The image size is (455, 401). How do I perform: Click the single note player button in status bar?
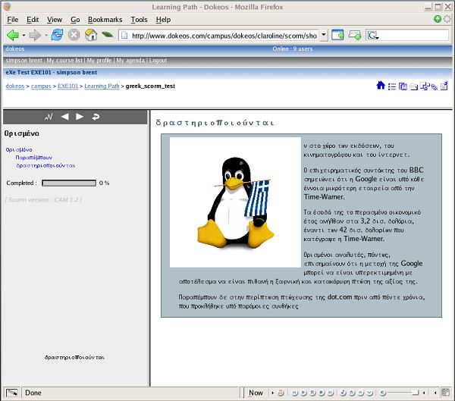343,393
